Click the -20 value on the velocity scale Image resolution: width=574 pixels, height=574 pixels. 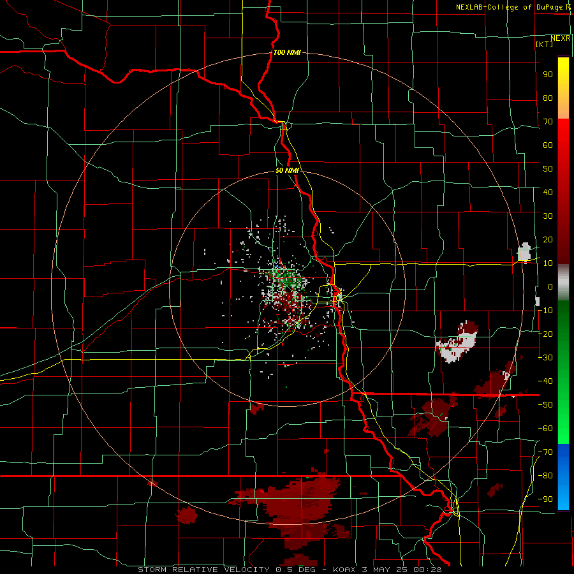click(x=545, y=334)
